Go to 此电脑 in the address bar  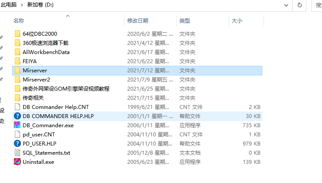9,5
